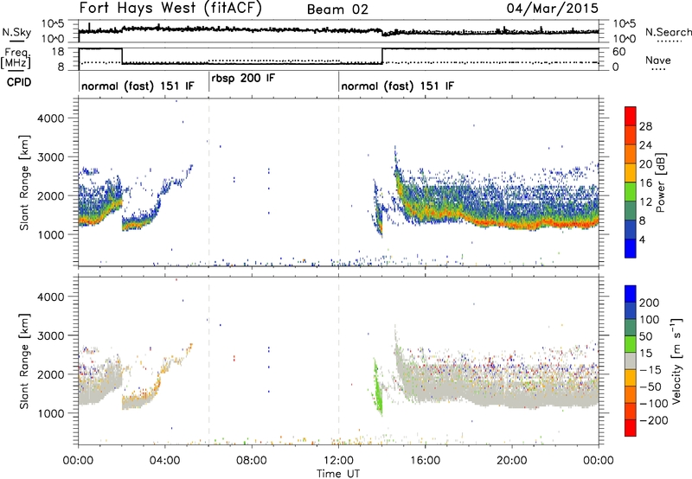The width and height of the screenshot is (692, 479).
Task: Click the '20:00' time tick label
Action: click(512, 461)
